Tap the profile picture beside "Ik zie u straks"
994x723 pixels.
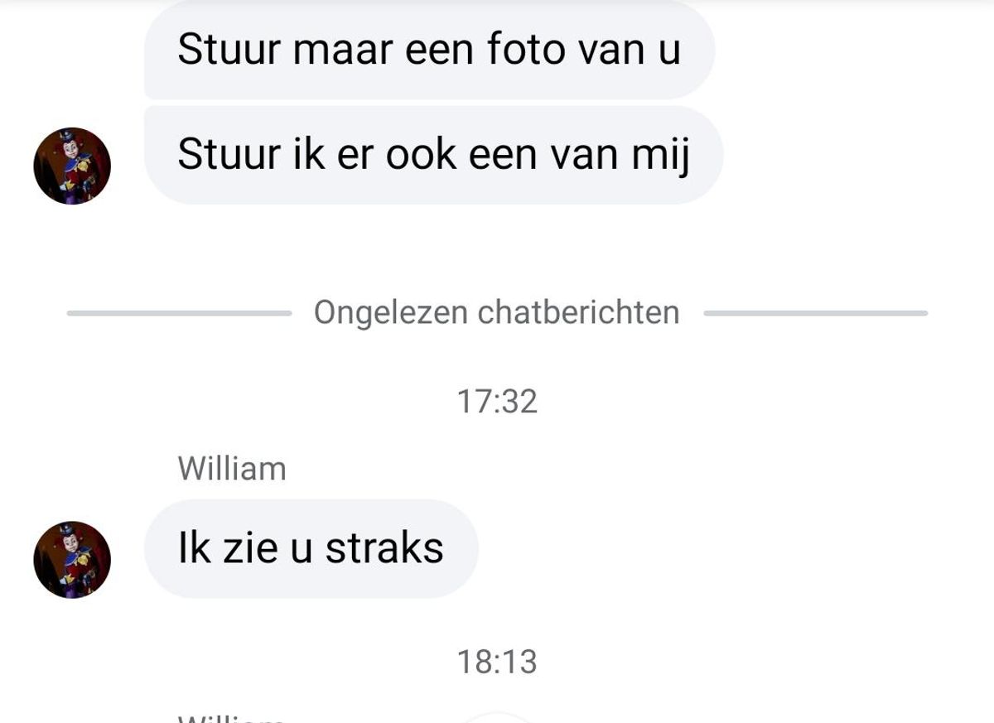pos(72,560)
